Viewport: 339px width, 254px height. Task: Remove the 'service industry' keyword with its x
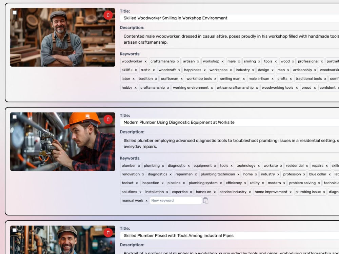pos(250,192)
